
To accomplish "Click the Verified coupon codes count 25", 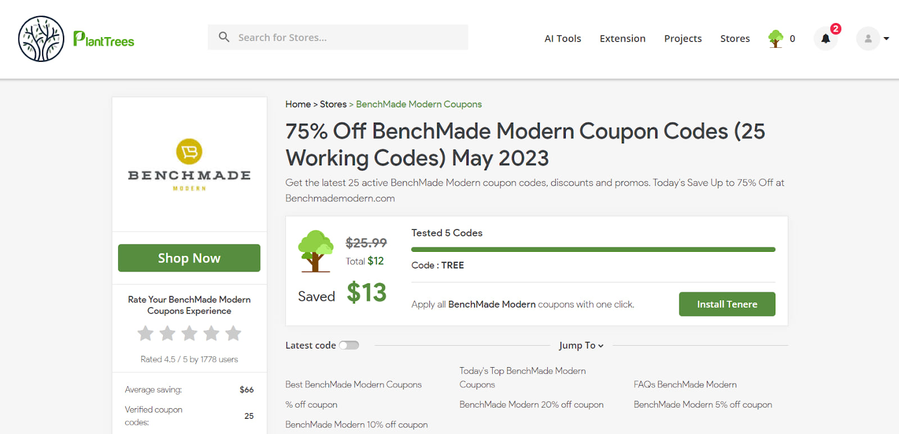I will (x=249, y=416).
